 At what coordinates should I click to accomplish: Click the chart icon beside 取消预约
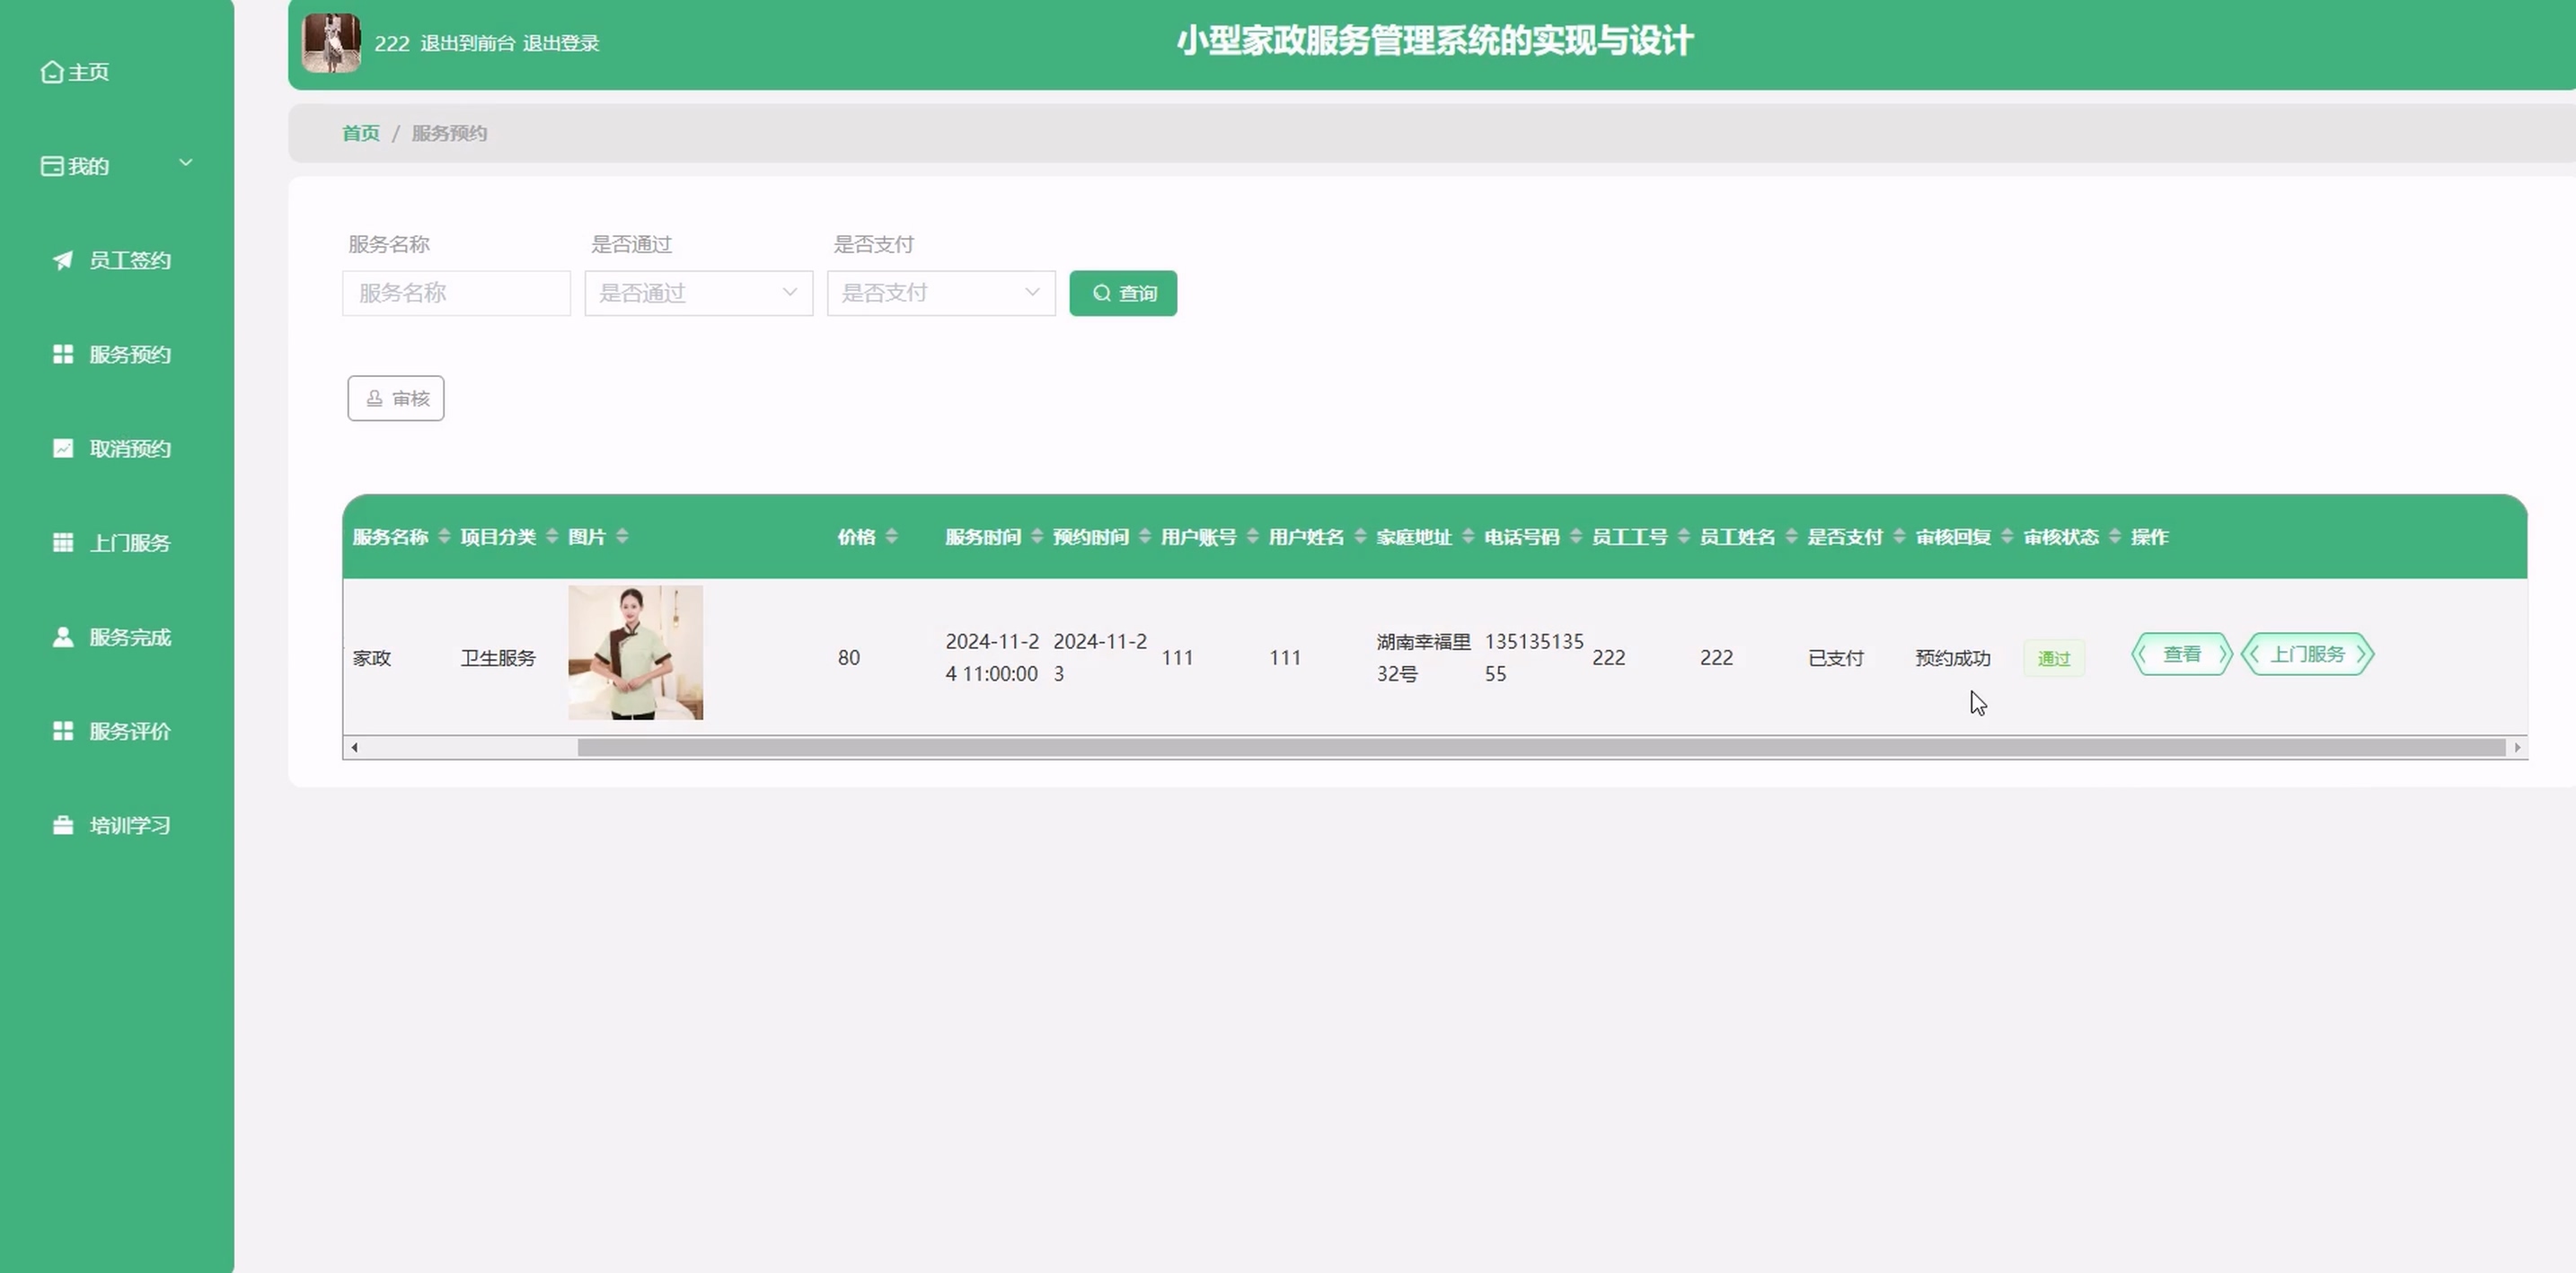point(63,448)
